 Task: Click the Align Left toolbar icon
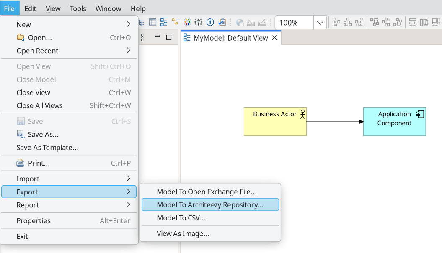336,22
